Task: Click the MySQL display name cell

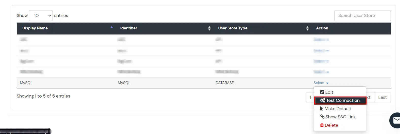Action: pyautogui.click(x=26, y=83)
